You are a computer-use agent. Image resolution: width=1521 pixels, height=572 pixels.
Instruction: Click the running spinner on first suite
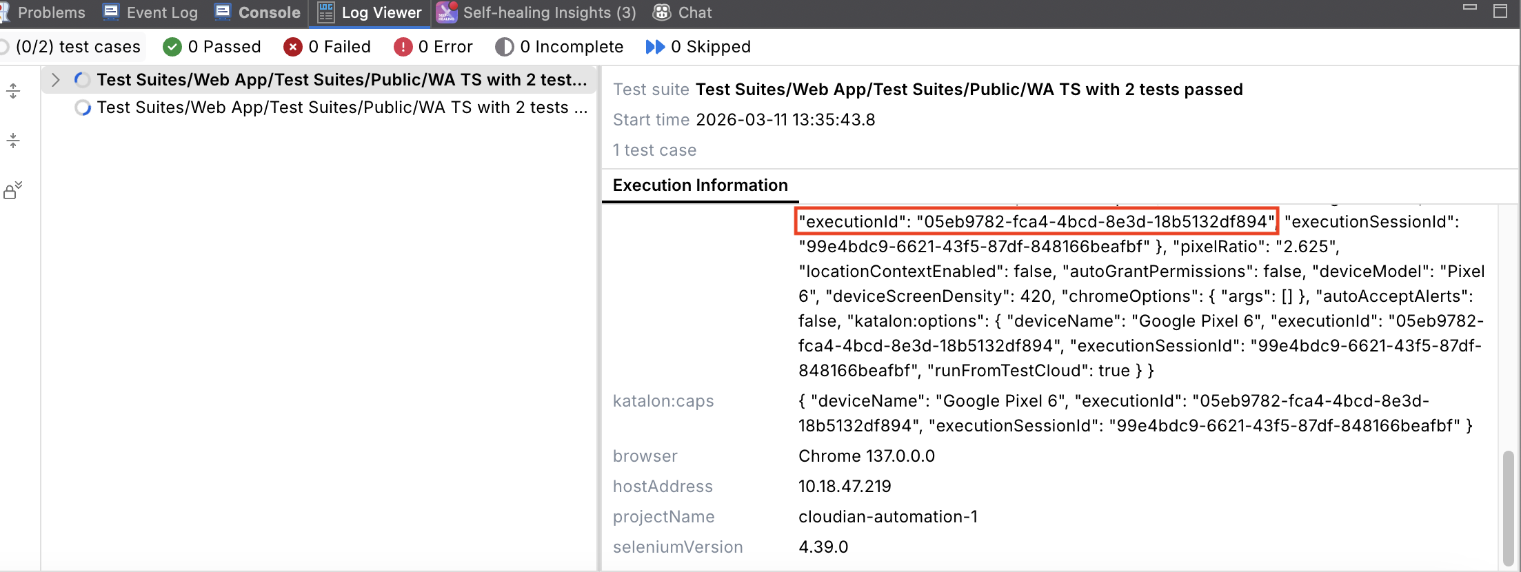pyautogui.click(x=82, y=80)
